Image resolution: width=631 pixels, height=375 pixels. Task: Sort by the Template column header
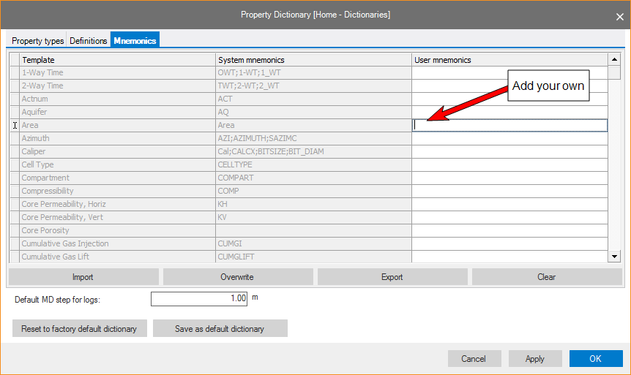point(117,60)
